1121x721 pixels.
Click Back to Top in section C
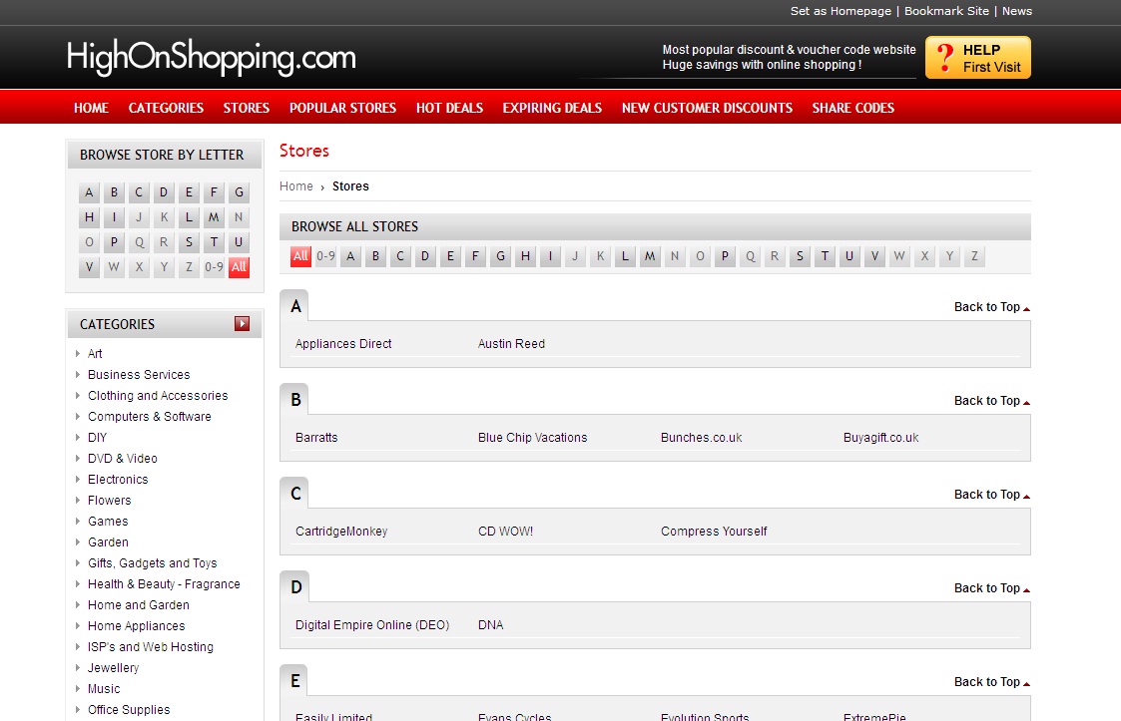point(991,495)
